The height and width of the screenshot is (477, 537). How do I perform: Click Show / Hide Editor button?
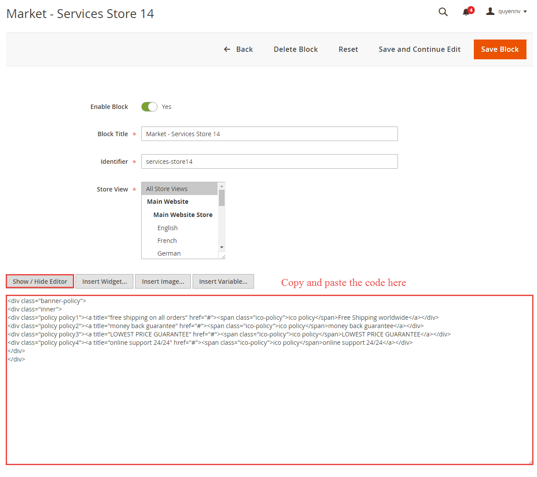[40, 282]
